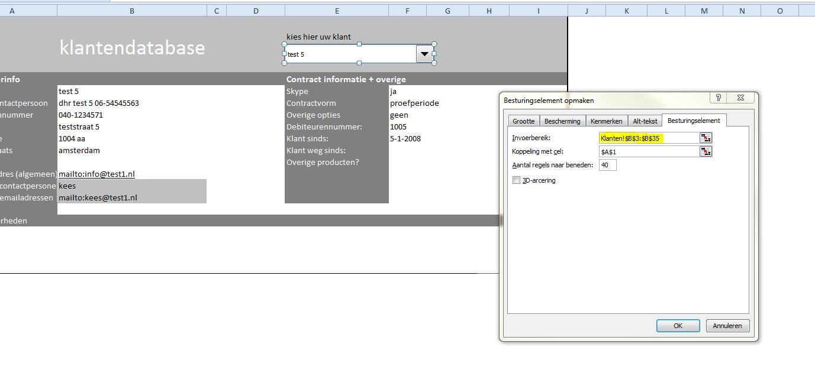This screenshot has height=376, width=815.
Task: Click range selector icon next to Koppeling met cel
Action: [706, 152]
